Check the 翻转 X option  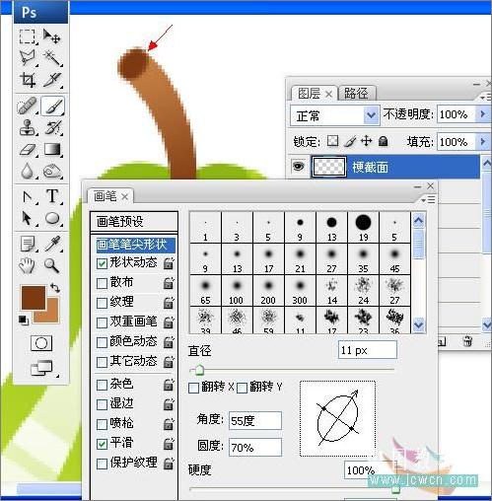point(193,388)
